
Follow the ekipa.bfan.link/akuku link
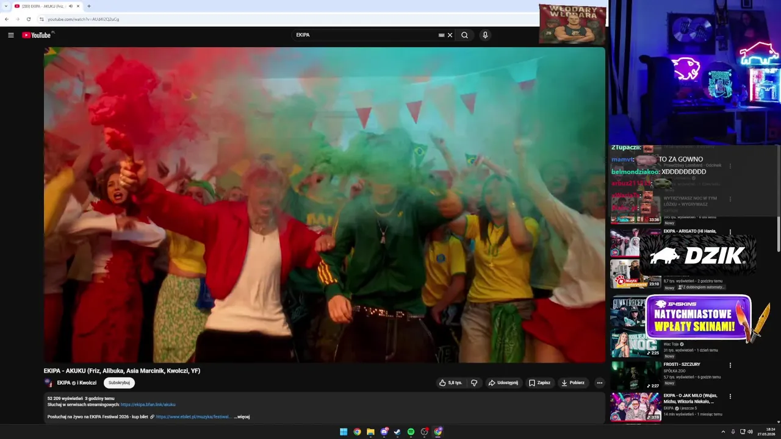148,404
